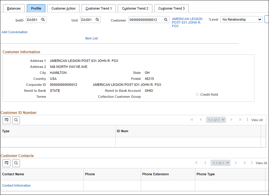Go to first row in Customer Contacts
Screen dimensions: 269x195
coord(196,163)
